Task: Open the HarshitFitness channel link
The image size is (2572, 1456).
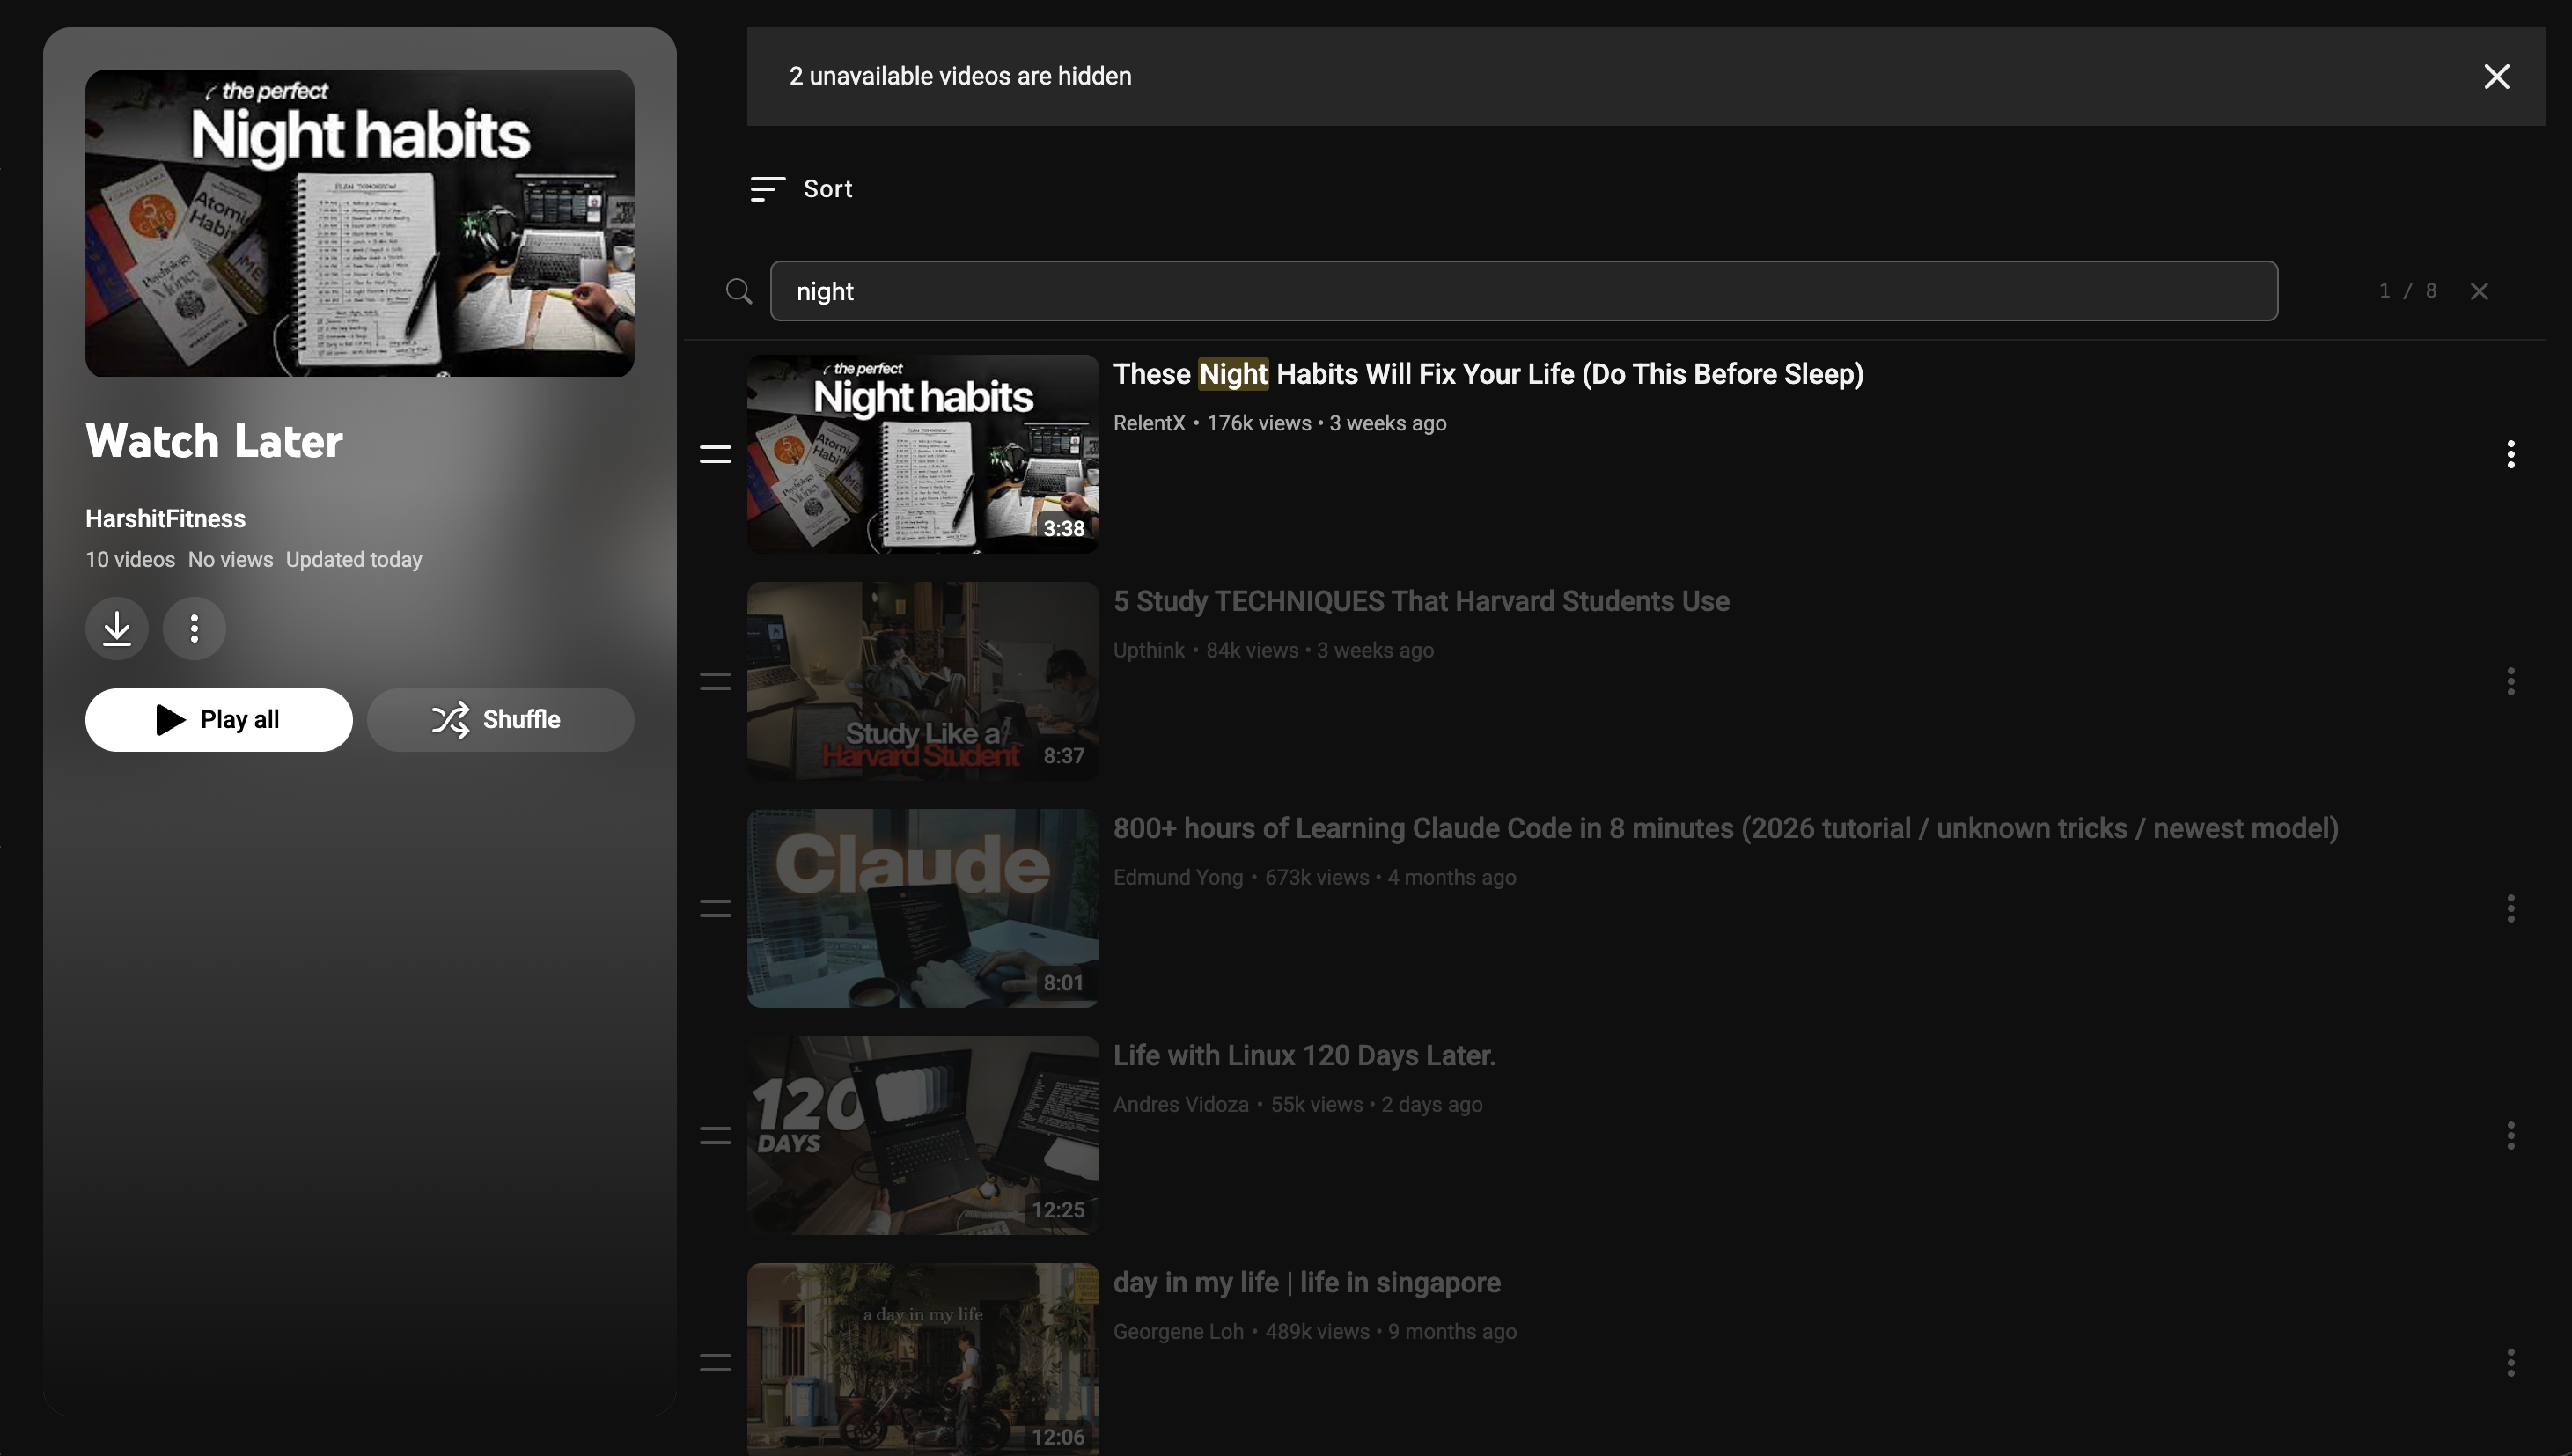Action: click(165, 519)
